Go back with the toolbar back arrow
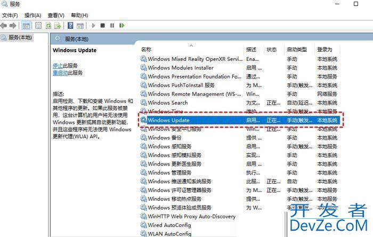This screenshot has width=373, height=237. pyautogui.click(x=3, y=26)
